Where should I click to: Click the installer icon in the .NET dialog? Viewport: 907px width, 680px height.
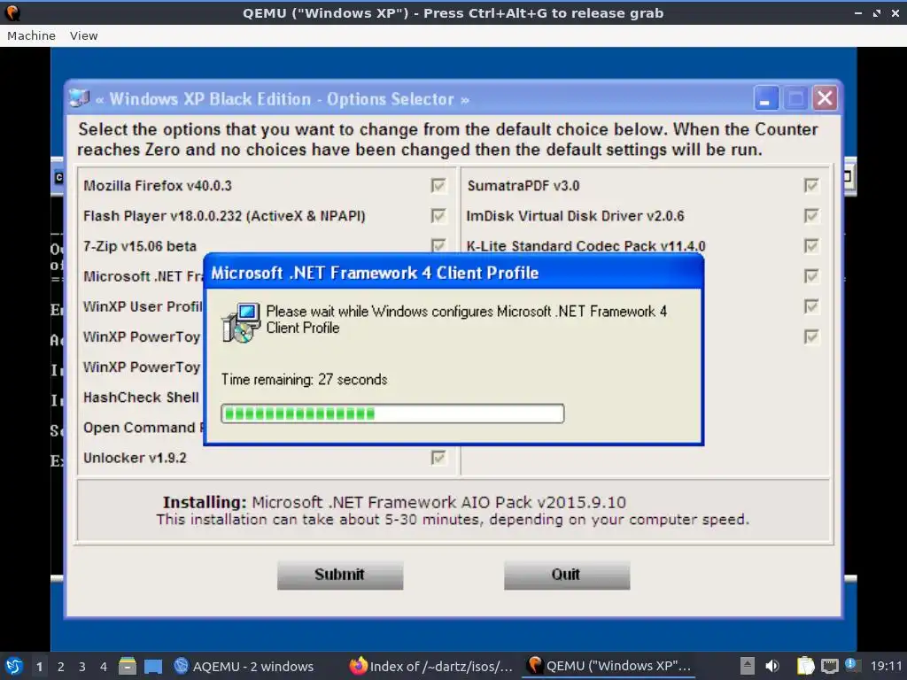click(241, 322)
